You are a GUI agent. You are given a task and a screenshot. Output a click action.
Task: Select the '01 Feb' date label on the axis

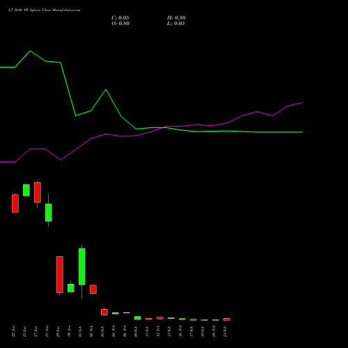(x=80, y=331)
